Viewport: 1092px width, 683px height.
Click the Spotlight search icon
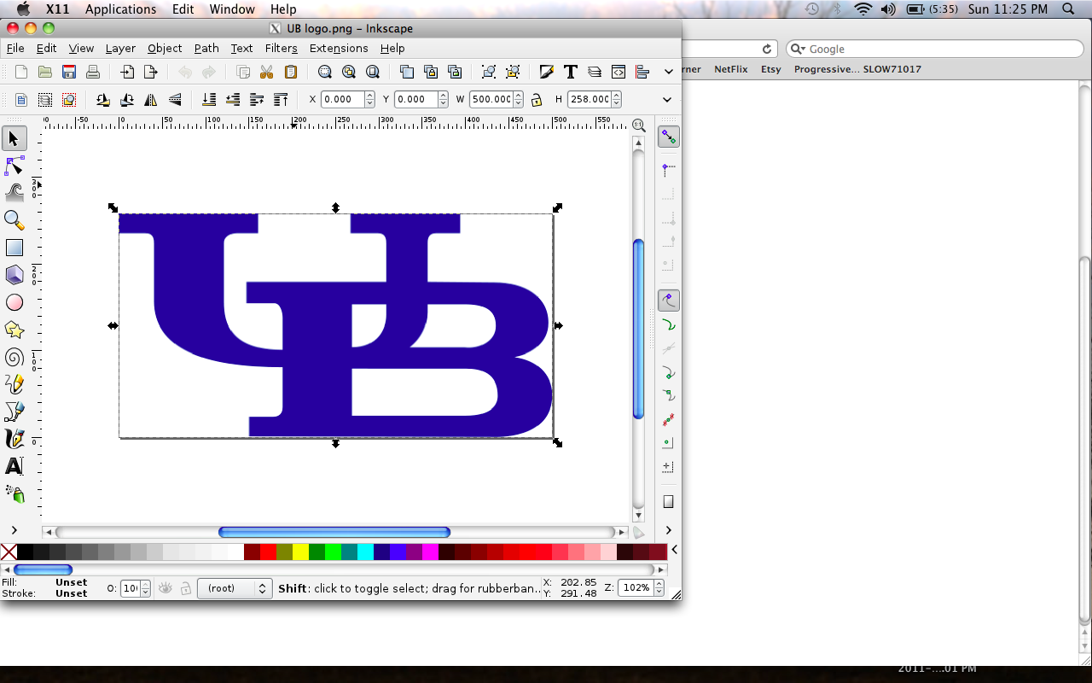1068,9
